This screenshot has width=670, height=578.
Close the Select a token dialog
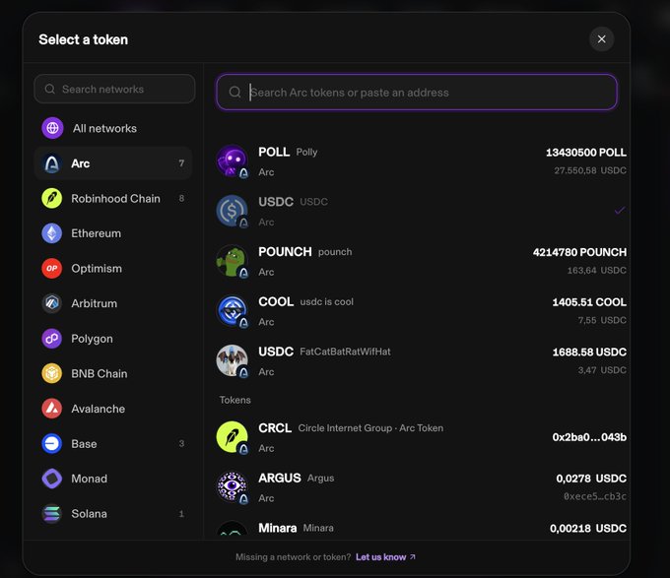point(602,39)
